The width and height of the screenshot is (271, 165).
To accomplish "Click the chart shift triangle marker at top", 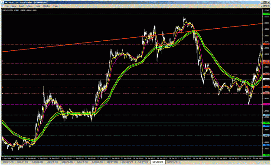I will [210, 9].
